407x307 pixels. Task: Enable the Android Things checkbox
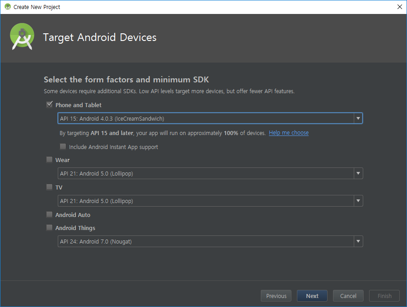(50, 228)
